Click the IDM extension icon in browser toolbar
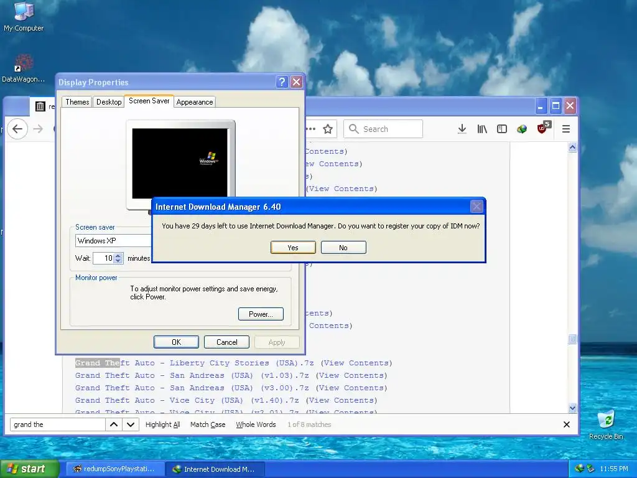637x478 pixels. click(522, 129)
